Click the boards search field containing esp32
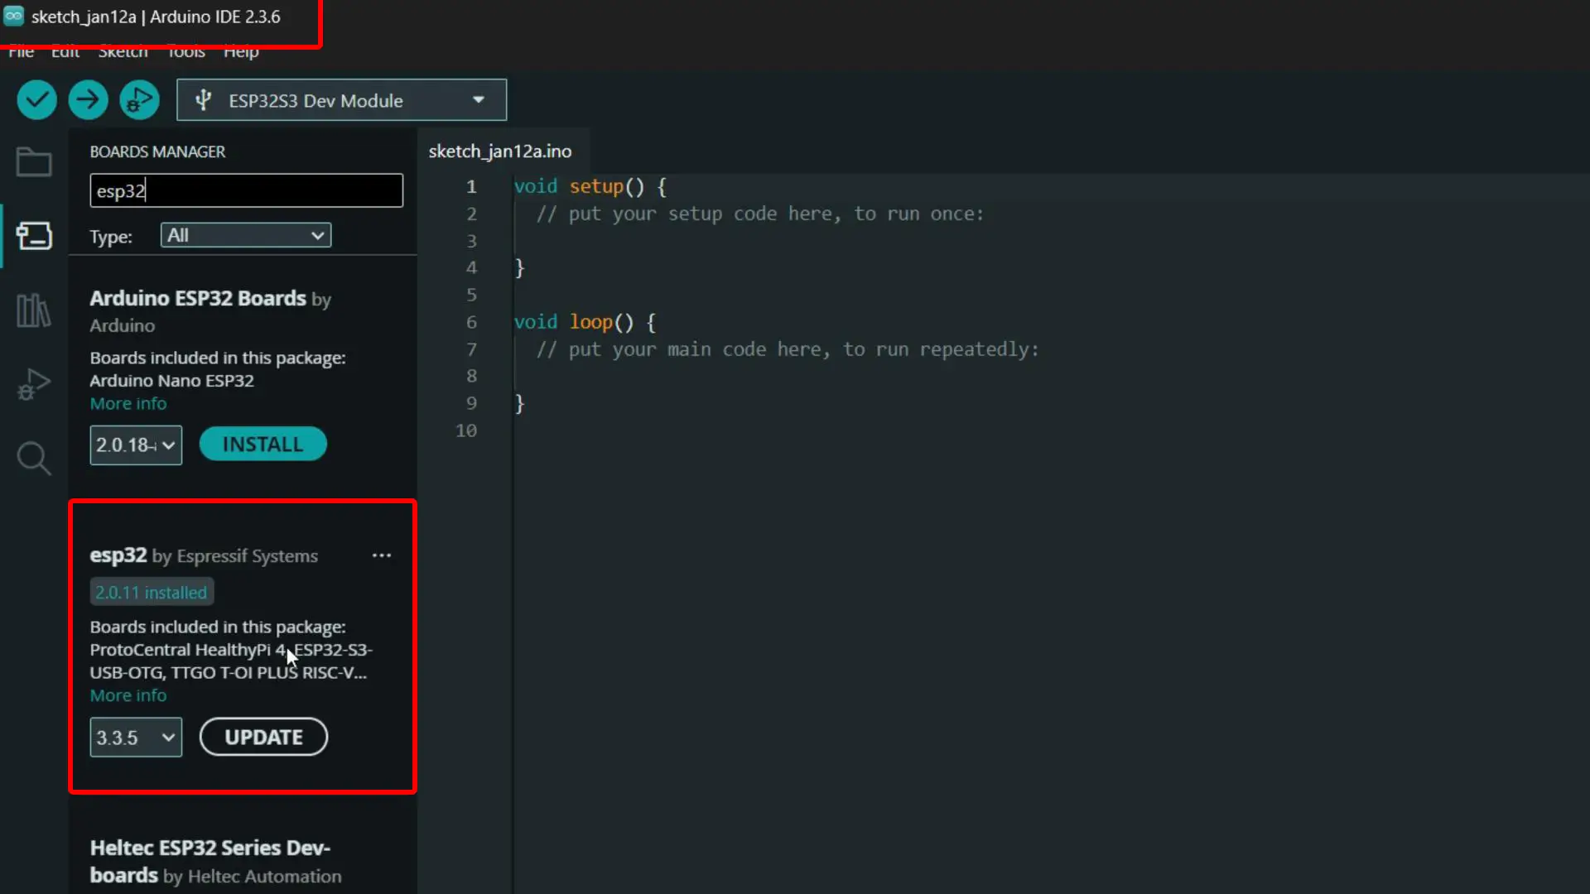Viewport: 1590px width, 894px height. (246, 190)
